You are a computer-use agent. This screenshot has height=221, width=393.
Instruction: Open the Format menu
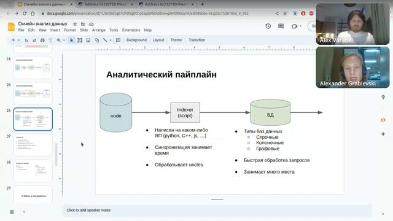[x=69, y=30]
